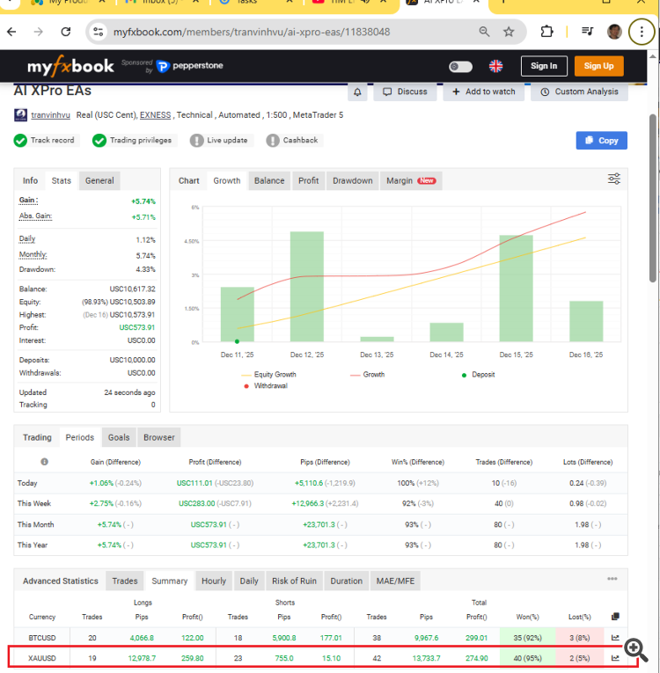Image resolution: width=660 pixels, height=673 pixels.
Task: Click the Today row gain +1.06%
Action: point(101,483)
